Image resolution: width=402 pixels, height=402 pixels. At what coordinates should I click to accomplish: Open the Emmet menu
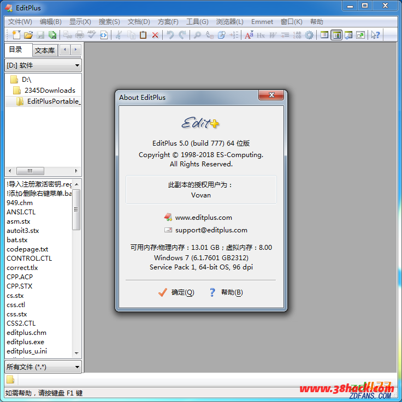point(262,22)
